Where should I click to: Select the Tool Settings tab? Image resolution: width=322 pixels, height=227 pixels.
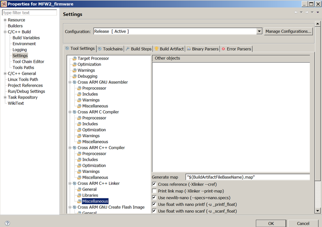[x=80, y=48]
